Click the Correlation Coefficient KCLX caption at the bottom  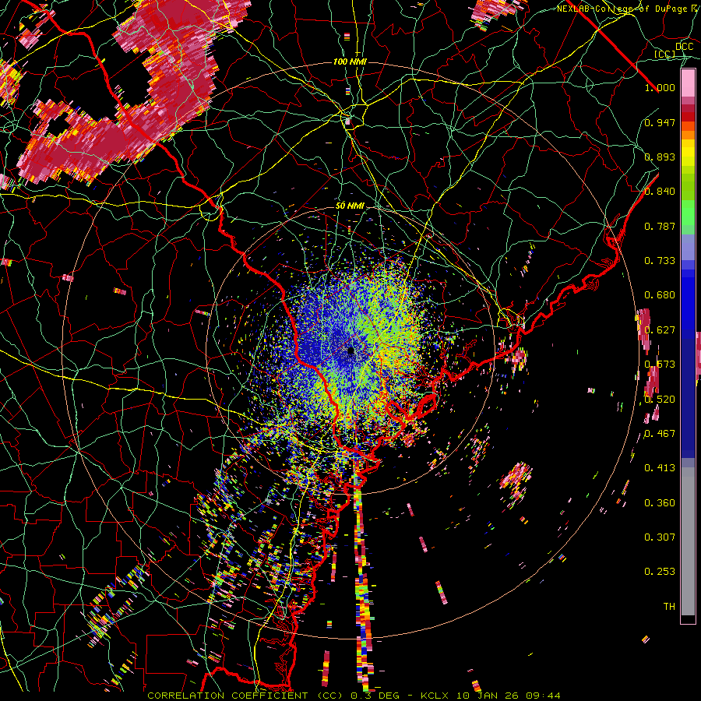[354, 696]
